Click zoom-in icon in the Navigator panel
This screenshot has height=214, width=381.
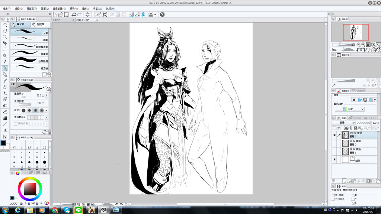[x=363, y=45]
